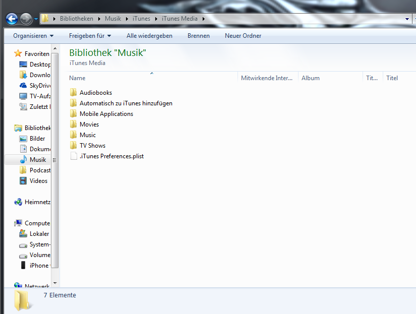This screenshot has width=416, height=314.
Task: Select System-reserviert drive icon
Action: [23, 245]
